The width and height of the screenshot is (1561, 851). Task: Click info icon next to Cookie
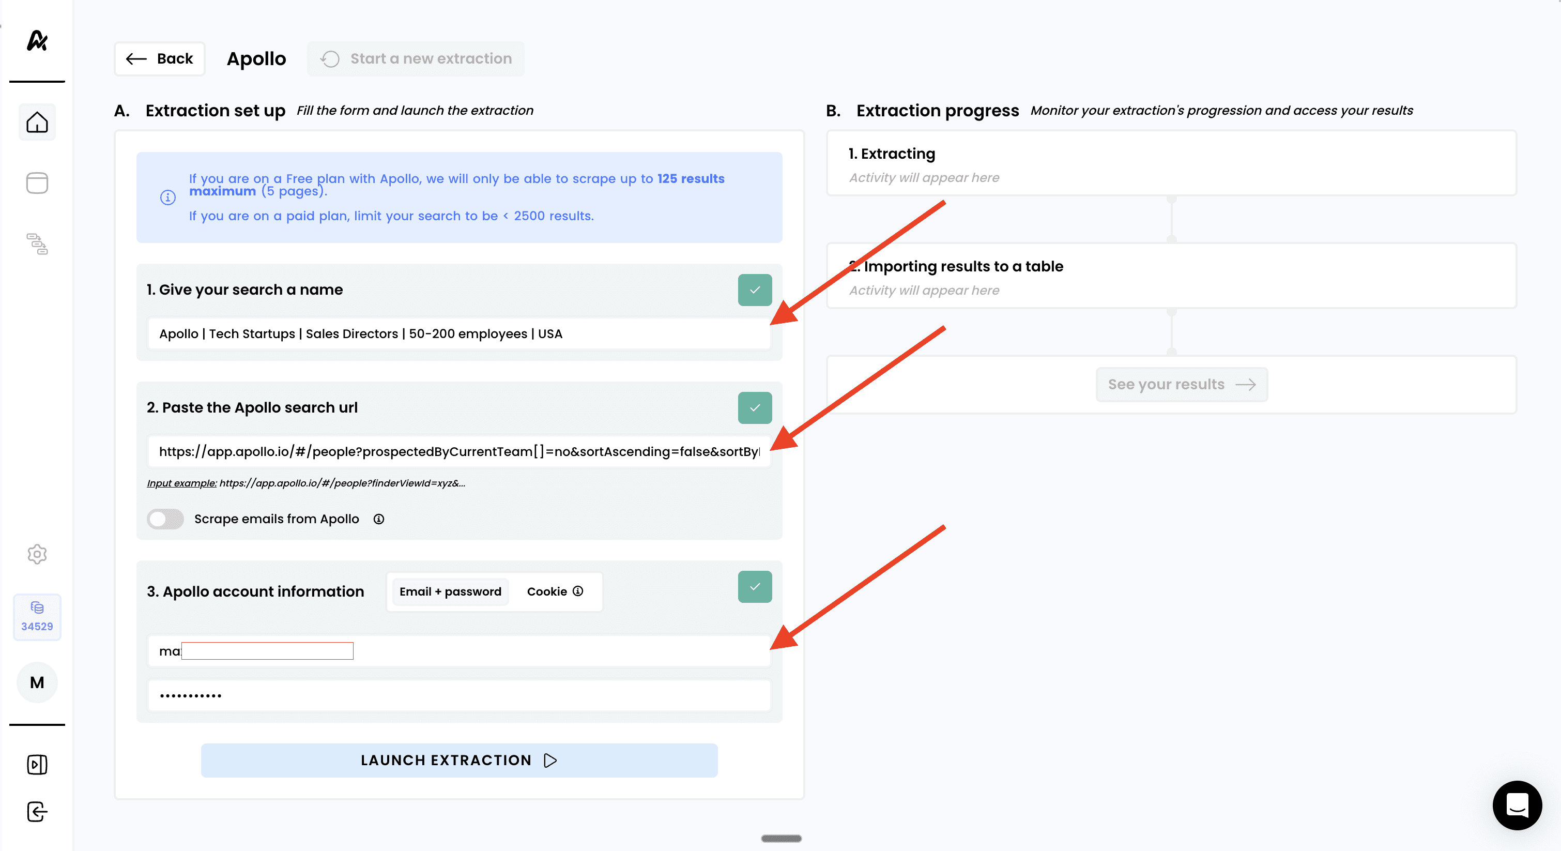tap(578, 591)
